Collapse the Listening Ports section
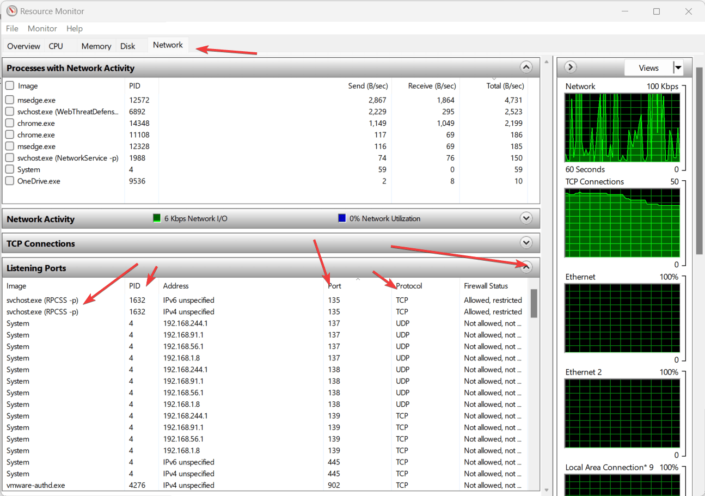705x496 pixels. (526, 267)
